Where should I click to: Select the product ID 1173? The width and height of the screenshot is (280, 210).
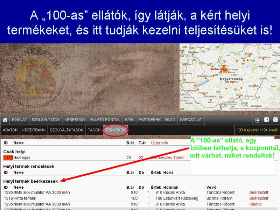pyautogui.click(x=8, y=158)
